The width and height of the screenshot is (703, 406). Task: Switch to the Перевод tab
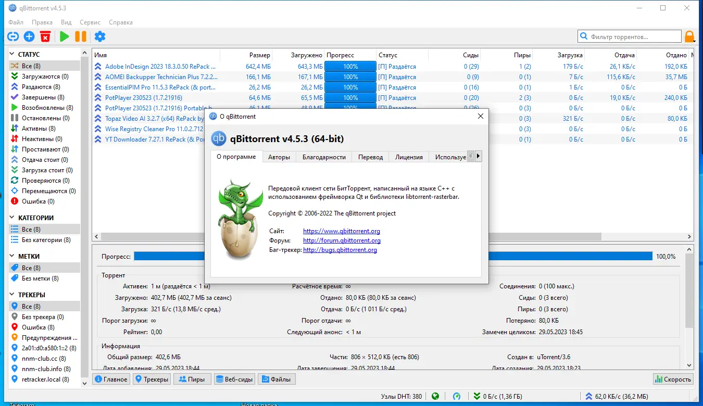pos(370,157)
